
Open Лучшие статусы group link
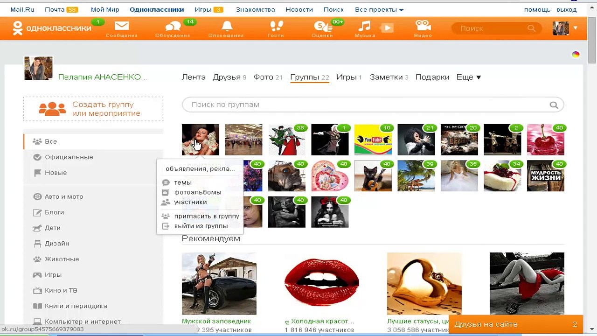tap(418, 321)
